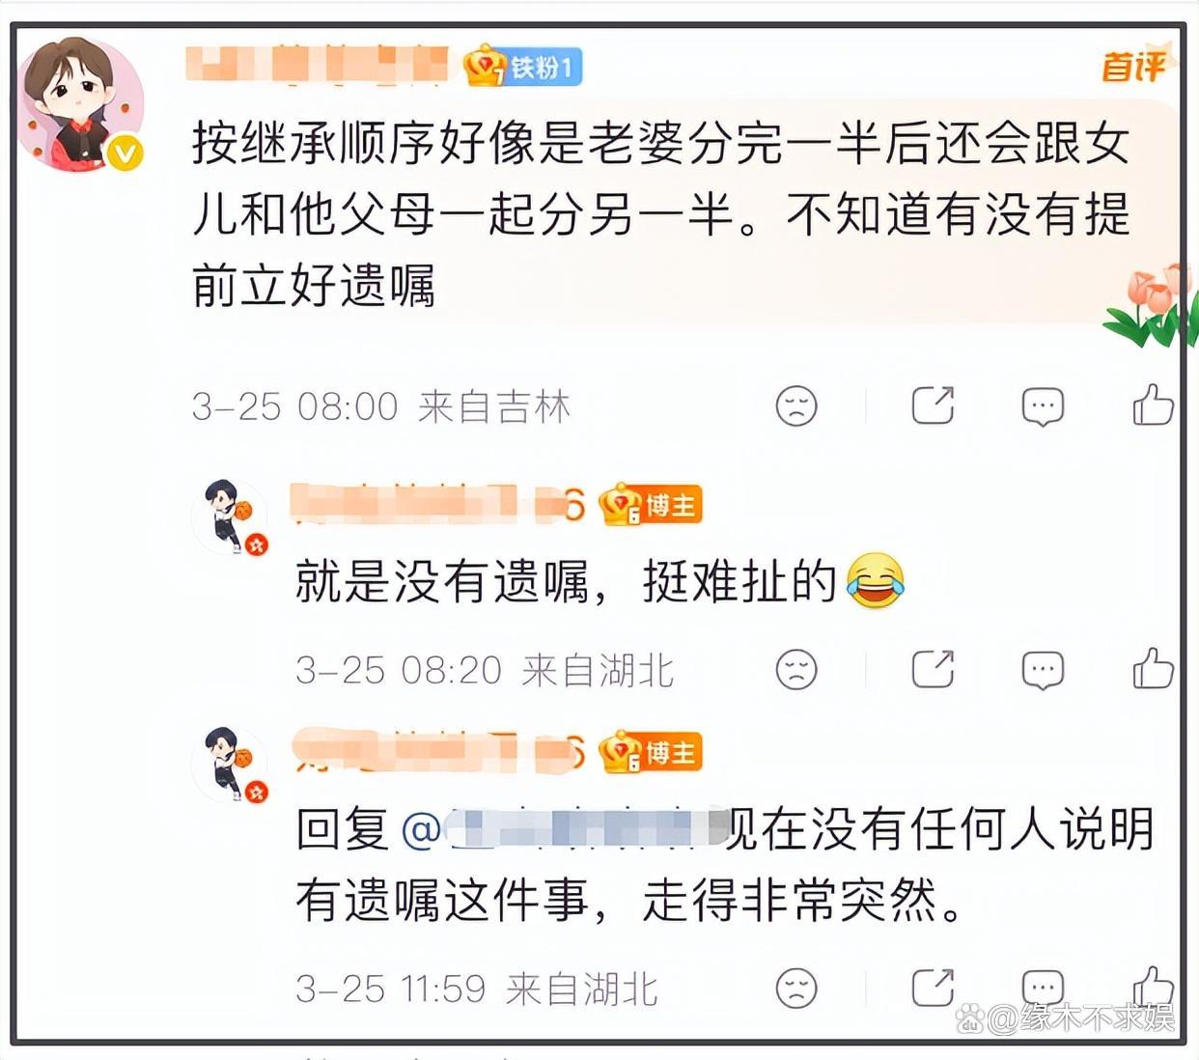Click the 铁粉1 fan badge

[522, 67]
